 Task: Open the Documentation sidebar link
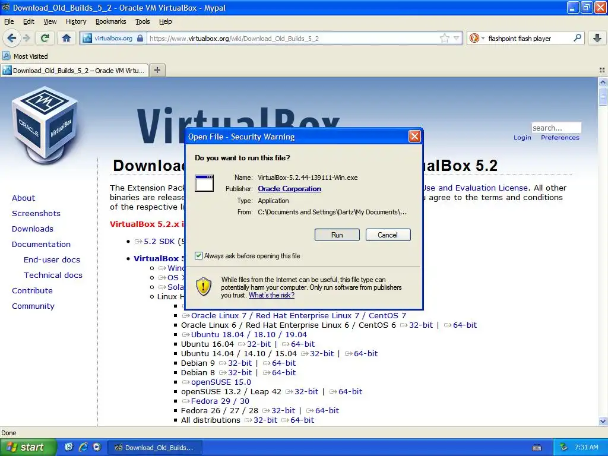[x=41, y=244]
